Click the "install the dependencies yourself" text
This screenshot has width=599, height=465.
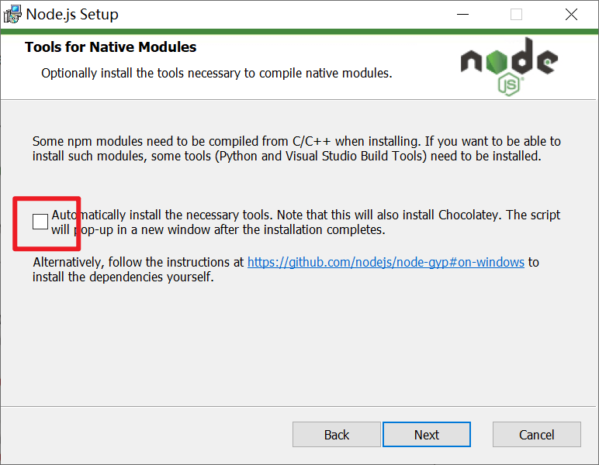point(123,277)
